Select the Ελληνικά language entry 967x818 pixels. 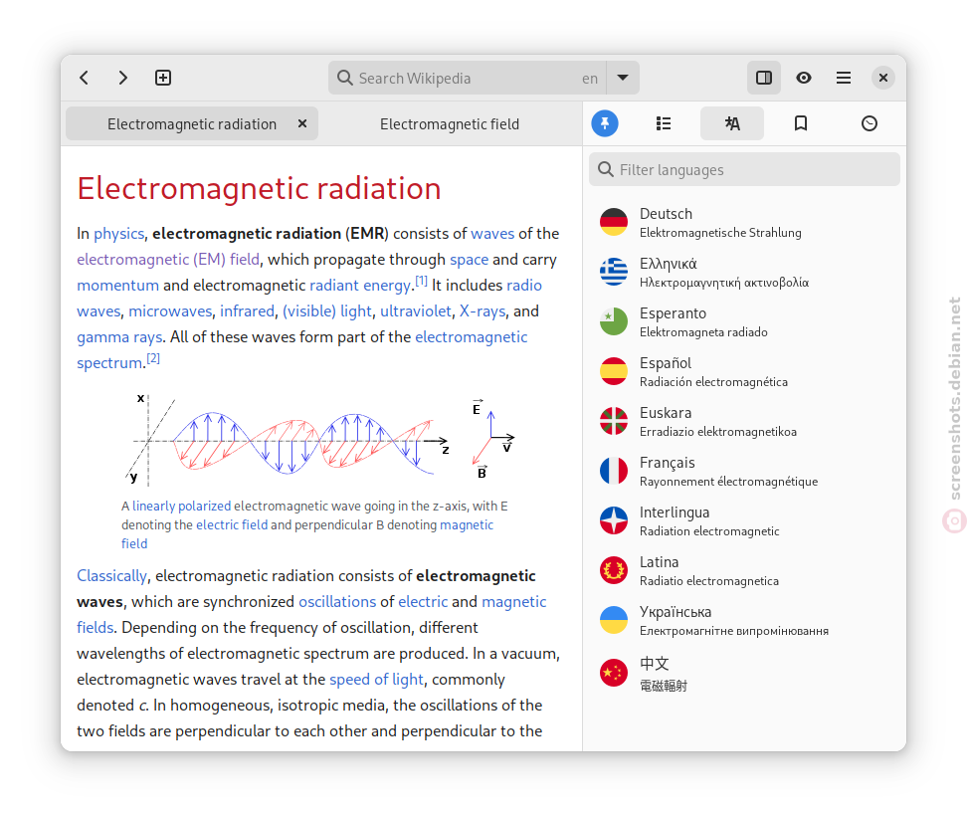(744, 272)
